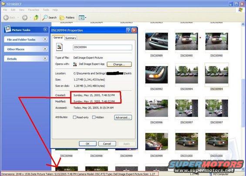
Task: Click the Apply button
Action: point(126,144)
